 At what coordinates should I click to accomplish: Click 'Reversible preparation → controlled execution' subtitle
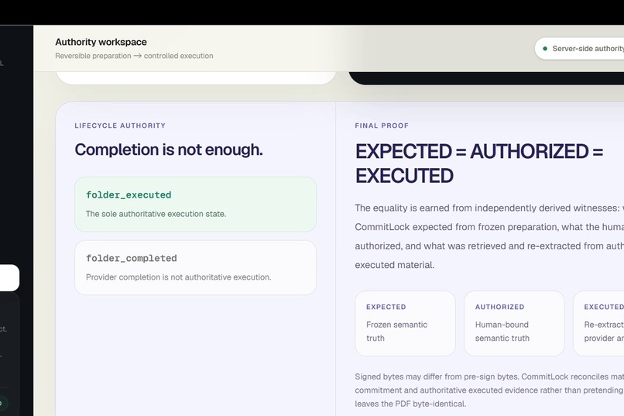pyautogui.click(x=134, y=56)
